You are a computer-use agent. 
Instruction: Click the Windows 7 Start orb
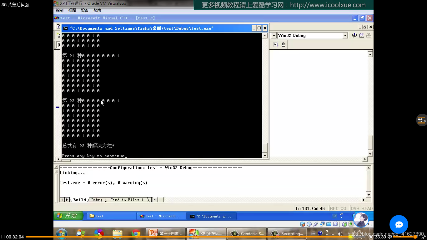coord(62,233)
